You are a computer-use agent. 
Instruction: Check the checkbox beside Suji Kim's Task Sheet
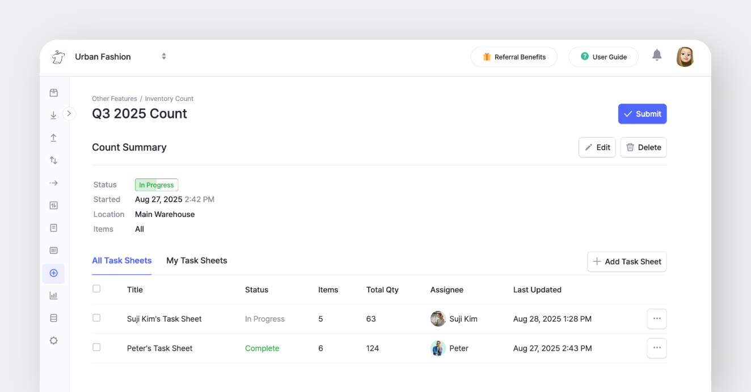[x=96, y=318]
